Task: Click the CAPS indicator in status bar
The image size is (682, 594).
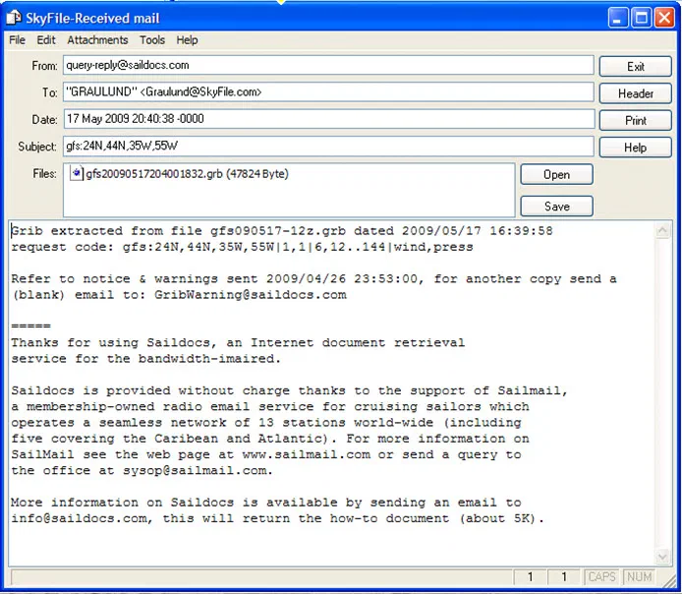Action: click(x=602, y=576)
